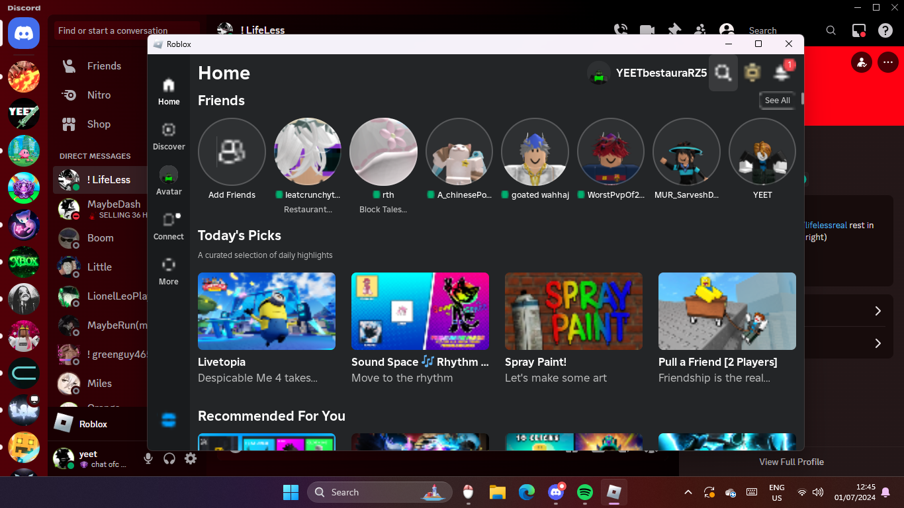Start a video call in Discord
904x508 pixels.
[647, 30]
